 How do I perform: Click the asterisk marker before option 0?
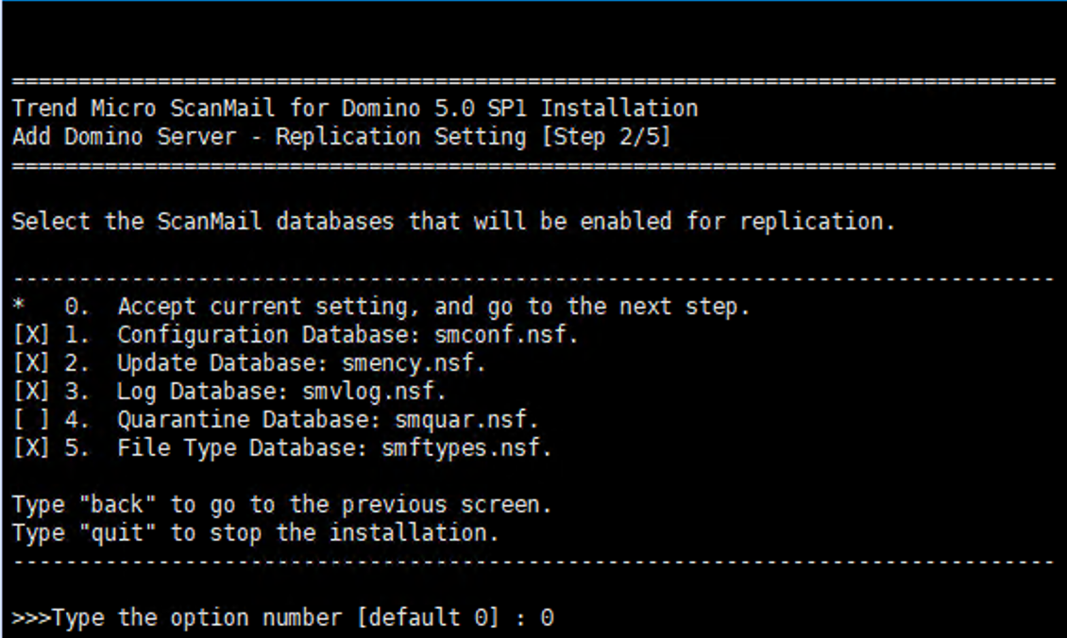click(x=19, y=307)
